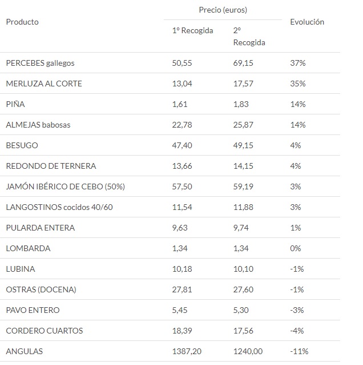Select the BESUGO row label
Viewport: 363px width, 365px height.
pyautogui.click(x=22, y=145)
